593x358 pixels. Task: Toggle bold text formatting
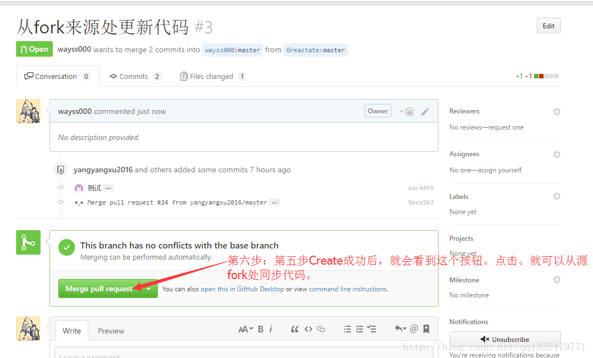click(x=261, y=329)
